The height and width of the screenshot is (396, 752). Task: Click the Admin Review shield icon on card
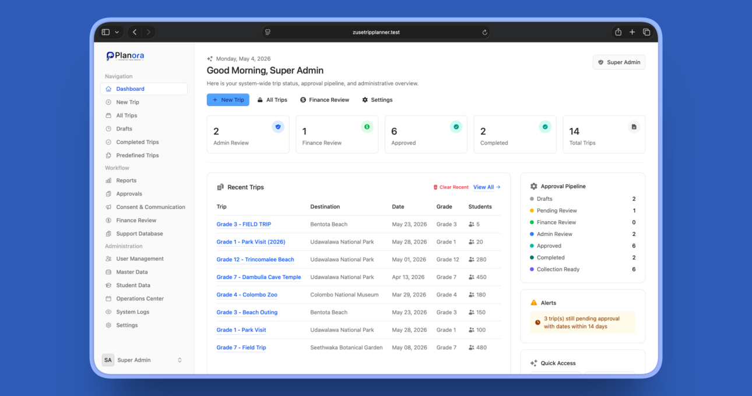click(x=278, y=126)
